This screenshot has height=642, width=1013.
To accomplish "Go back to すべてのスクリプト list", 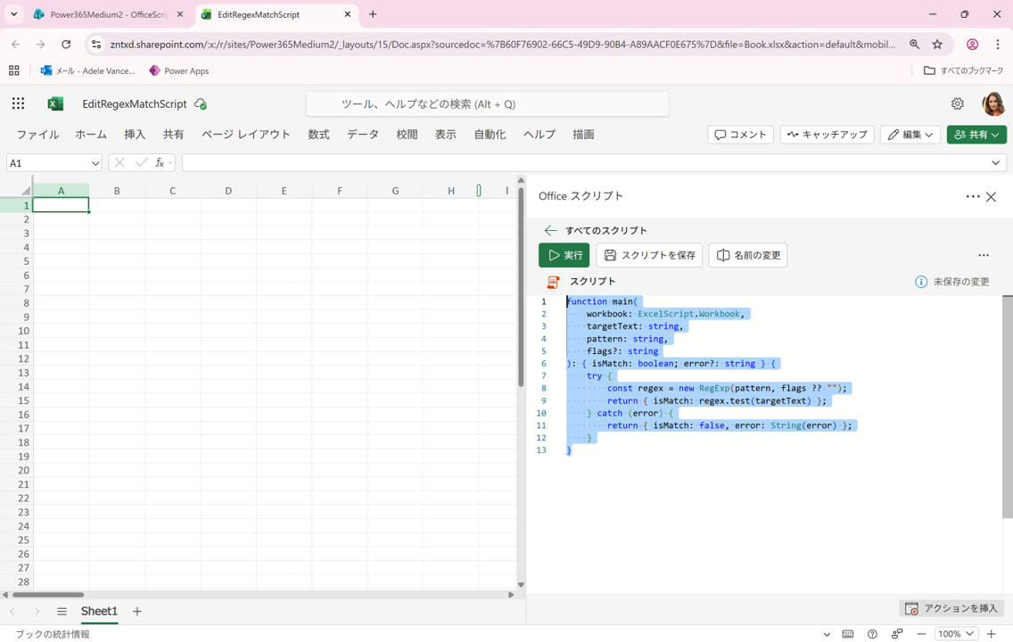I will (x=551, y=230).
